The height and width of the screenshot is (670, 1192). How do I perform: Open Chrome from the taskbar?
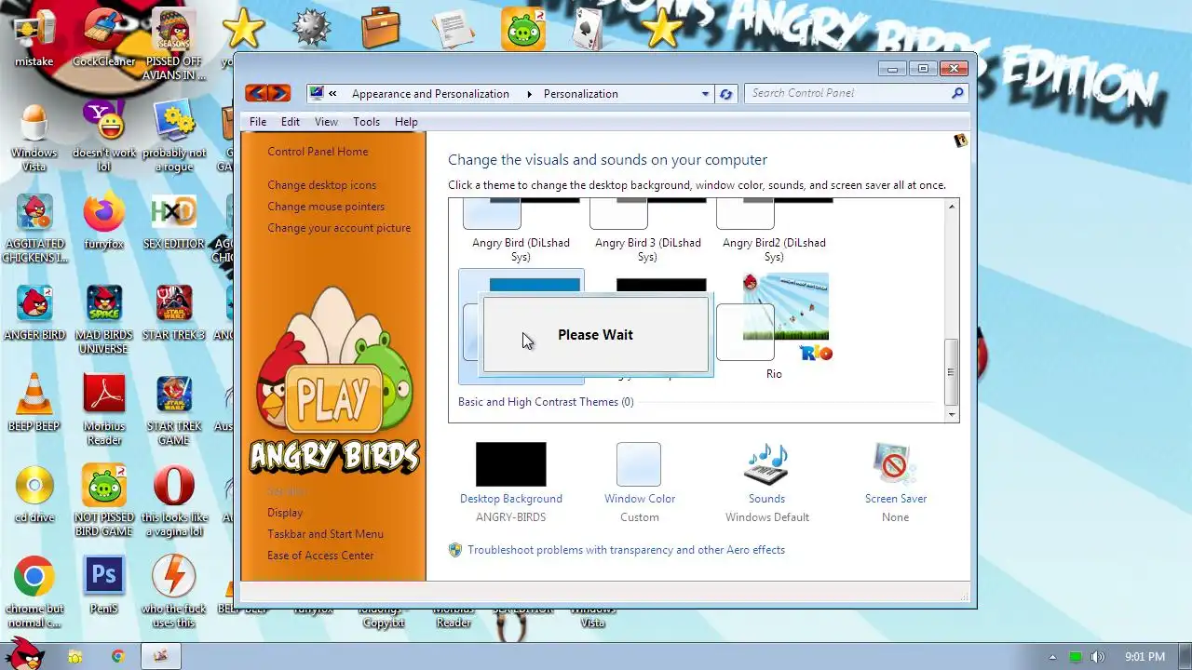(118, 656)
